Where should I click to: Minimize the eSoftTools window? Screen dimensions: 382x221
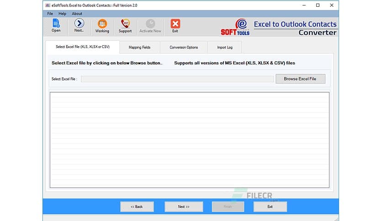point(304,5)
